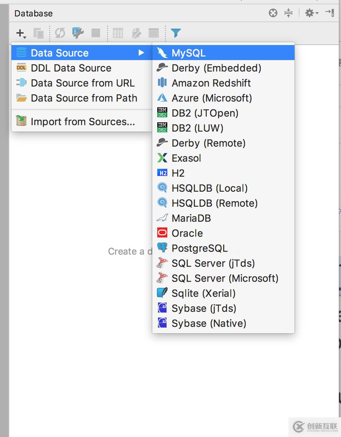Viewport: 341px width, 437px height.
Task: Click the Sqlite feather icon
Action: (162, 293)
